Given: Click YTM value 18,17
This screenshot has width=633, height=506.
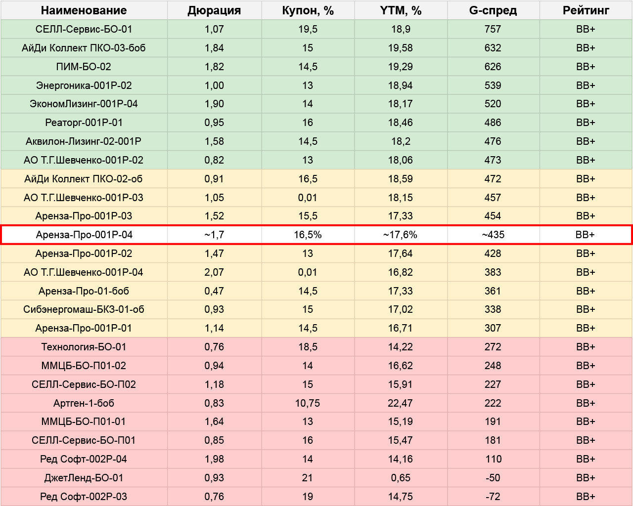Looking at the screenshot, I should [401, 104].
